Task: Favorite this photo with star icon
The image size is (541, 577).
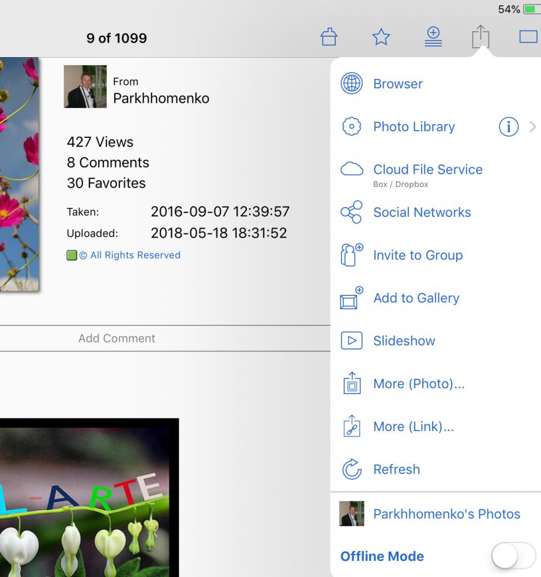Action: (x=381, y=37)
